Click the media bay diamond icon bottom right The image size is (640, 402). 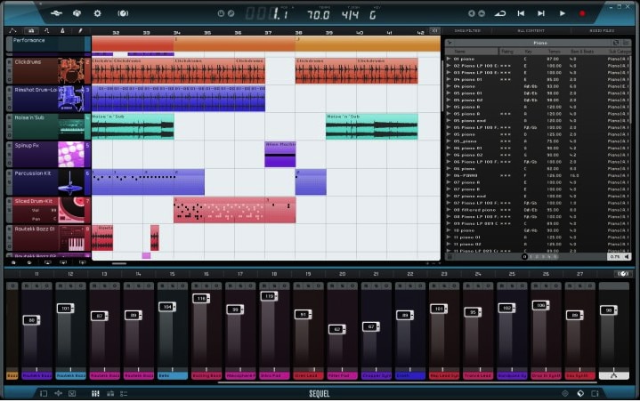click(x=580, y=393)
